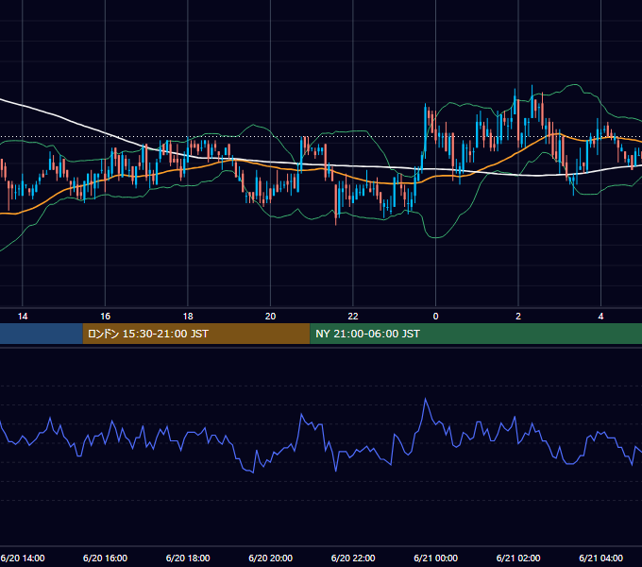The width and height of the screenshot is (642, 567).
Task: Click the 6/20 22:00 date label
Action: pyautogui.click(x=353, y=558)
